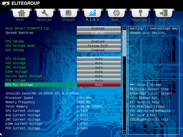Click the F3: Optimized Defaults hint
This screenshot has width=183, height=137.
pos(150,111)
